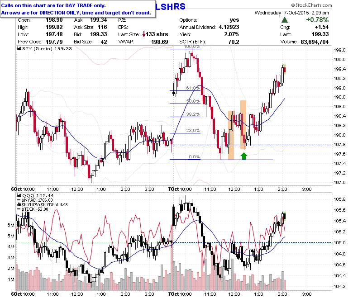Click the 61.8% Fibonacci level label

[x=193, y=88]
